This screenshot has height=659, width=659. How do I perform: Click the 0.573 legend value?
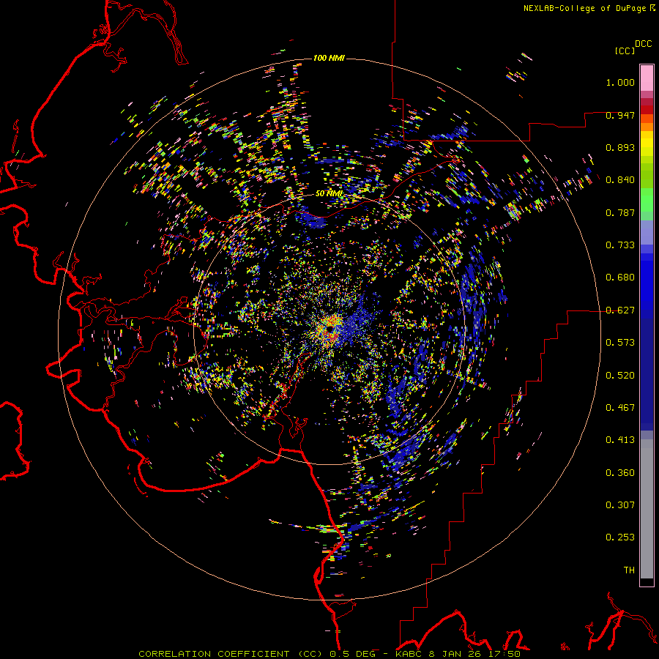[620, 343]
